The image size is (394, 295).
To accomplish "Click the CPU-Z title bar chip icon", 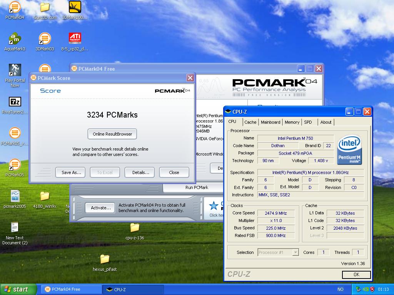I will click(x=228, y=111).
